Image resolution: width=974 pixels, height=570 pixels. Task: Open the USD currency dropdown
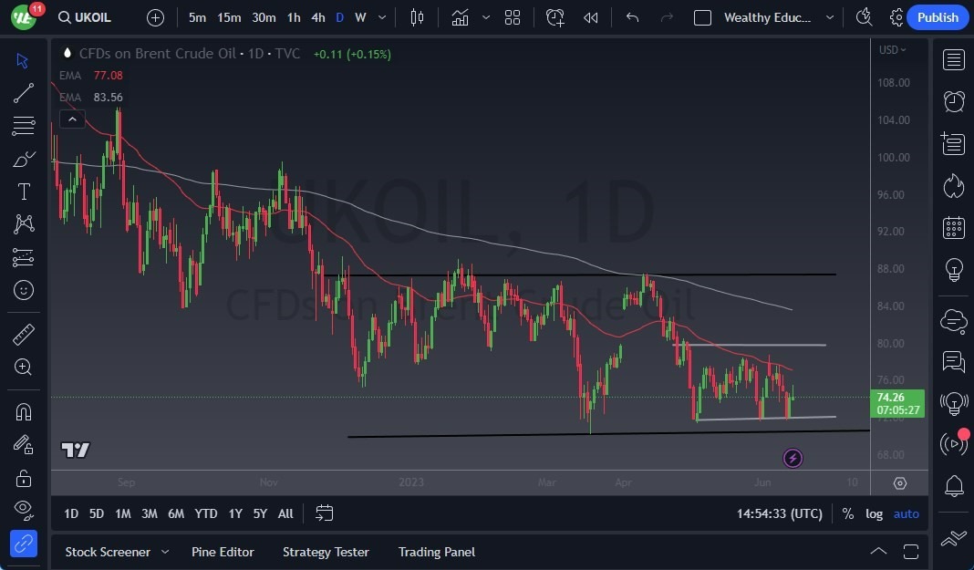892,49
